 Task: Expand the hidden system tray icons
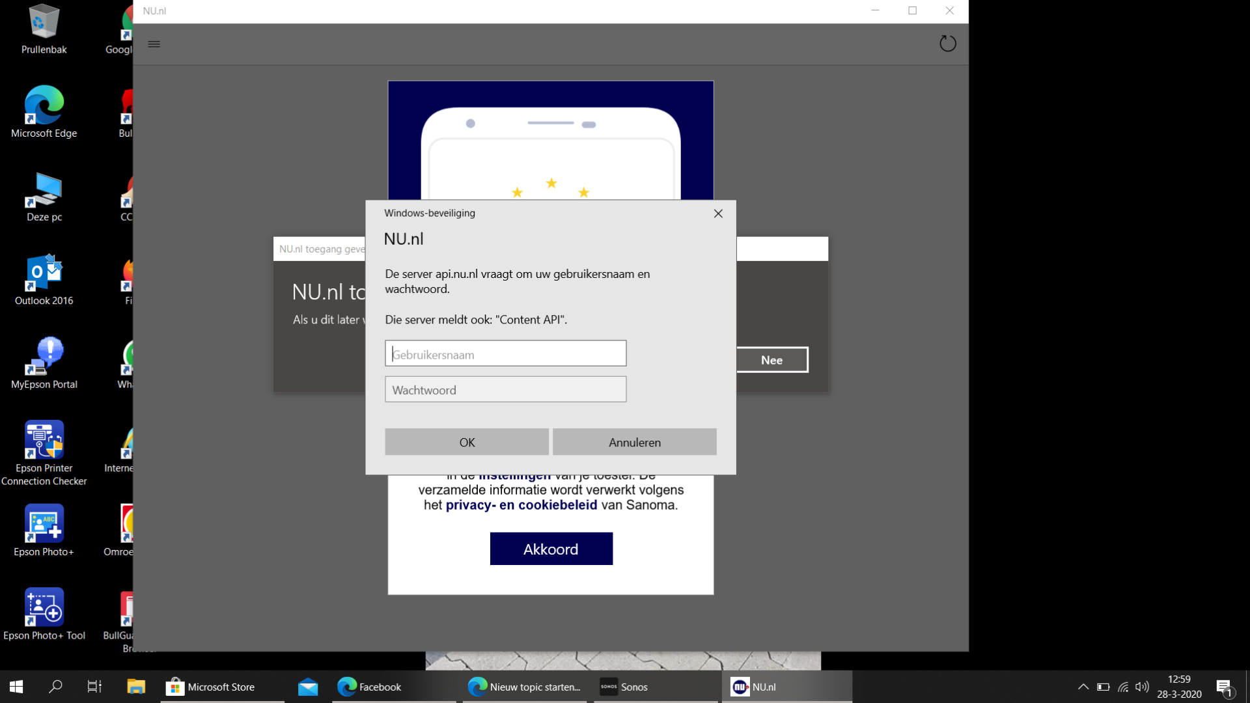(x=1083, y=687)
